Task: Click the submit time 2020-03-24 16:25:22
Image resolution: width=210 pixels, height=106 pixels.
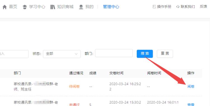Action: coord(125,87)
